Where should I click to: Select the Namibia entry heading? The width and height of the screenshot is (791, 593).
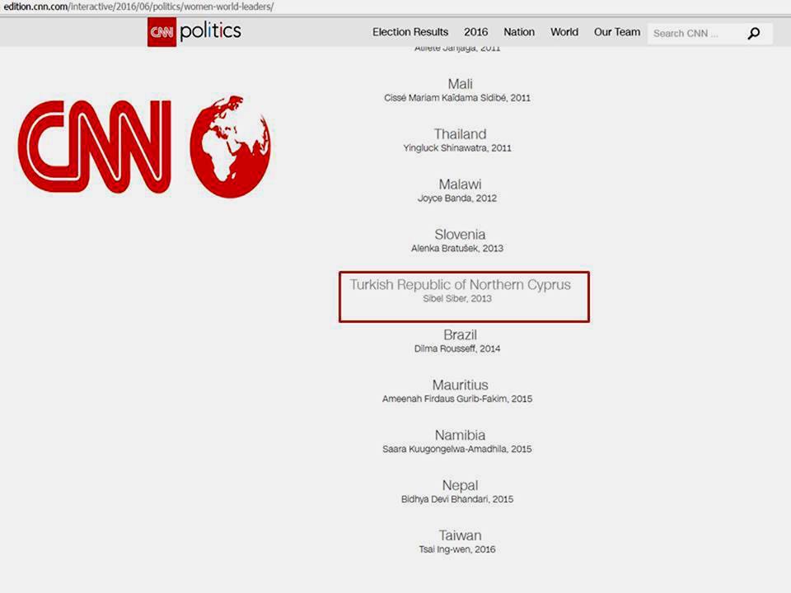(x=460, y=436)
